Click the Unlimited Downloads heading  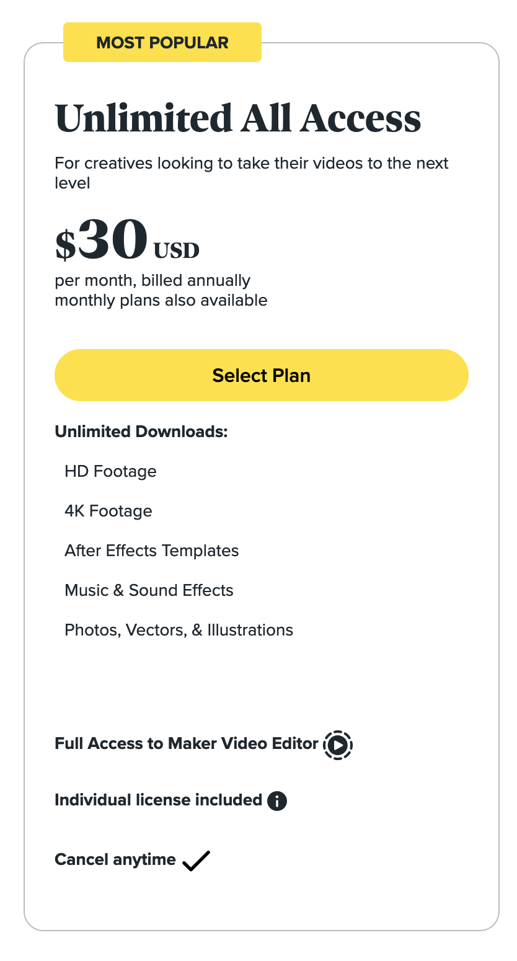coord(141,432)
